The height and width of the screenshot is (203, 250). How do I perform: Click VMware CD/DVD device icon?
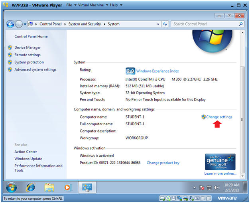point(168,198)
